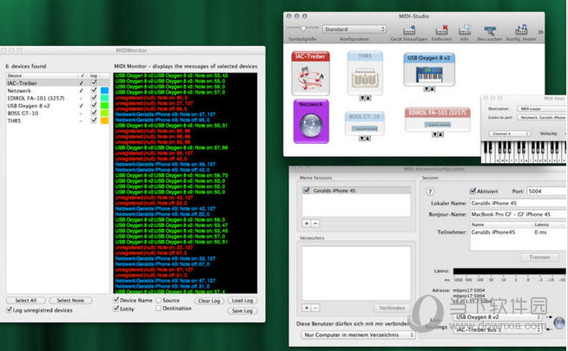Open the Nur Computer in meinem Verzeichnis dropdown
This screenshot has height=351, width=568.
click(358, 335)
